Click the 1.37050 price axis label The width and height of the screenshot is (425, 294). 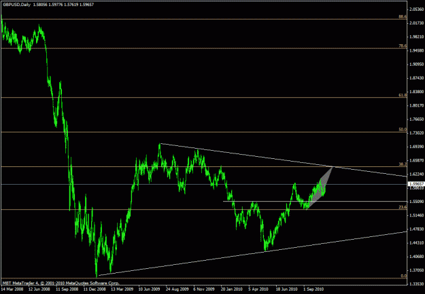click(417, 270)
